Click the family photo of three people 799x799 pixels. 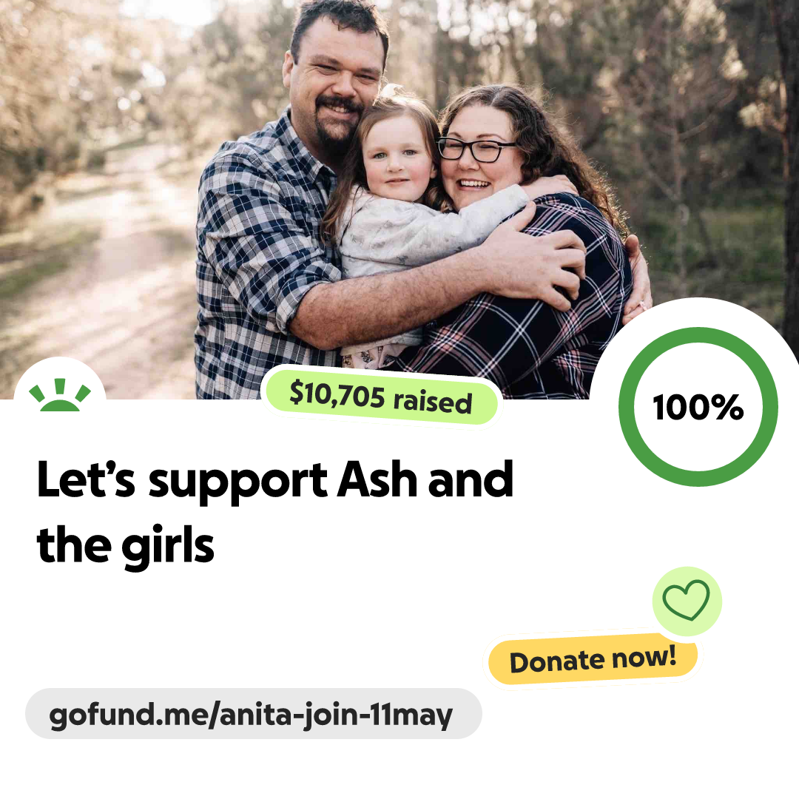(399, 199)
